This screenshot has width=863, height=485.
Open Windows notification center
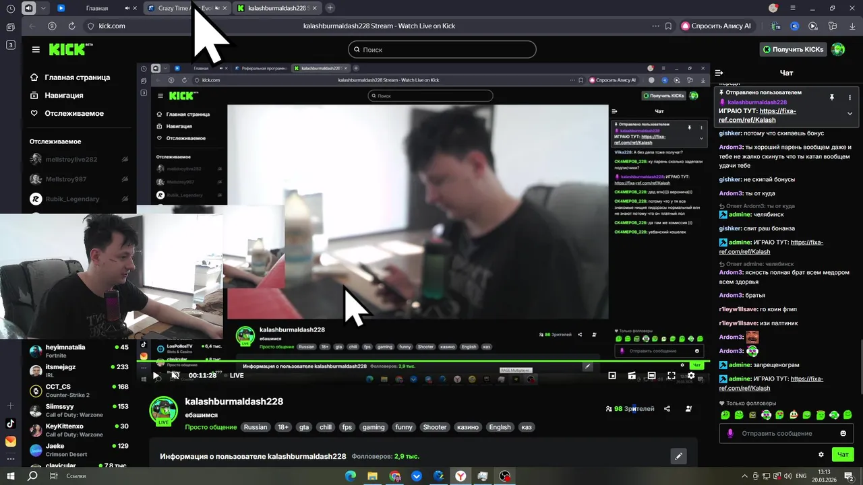(849, 476)
